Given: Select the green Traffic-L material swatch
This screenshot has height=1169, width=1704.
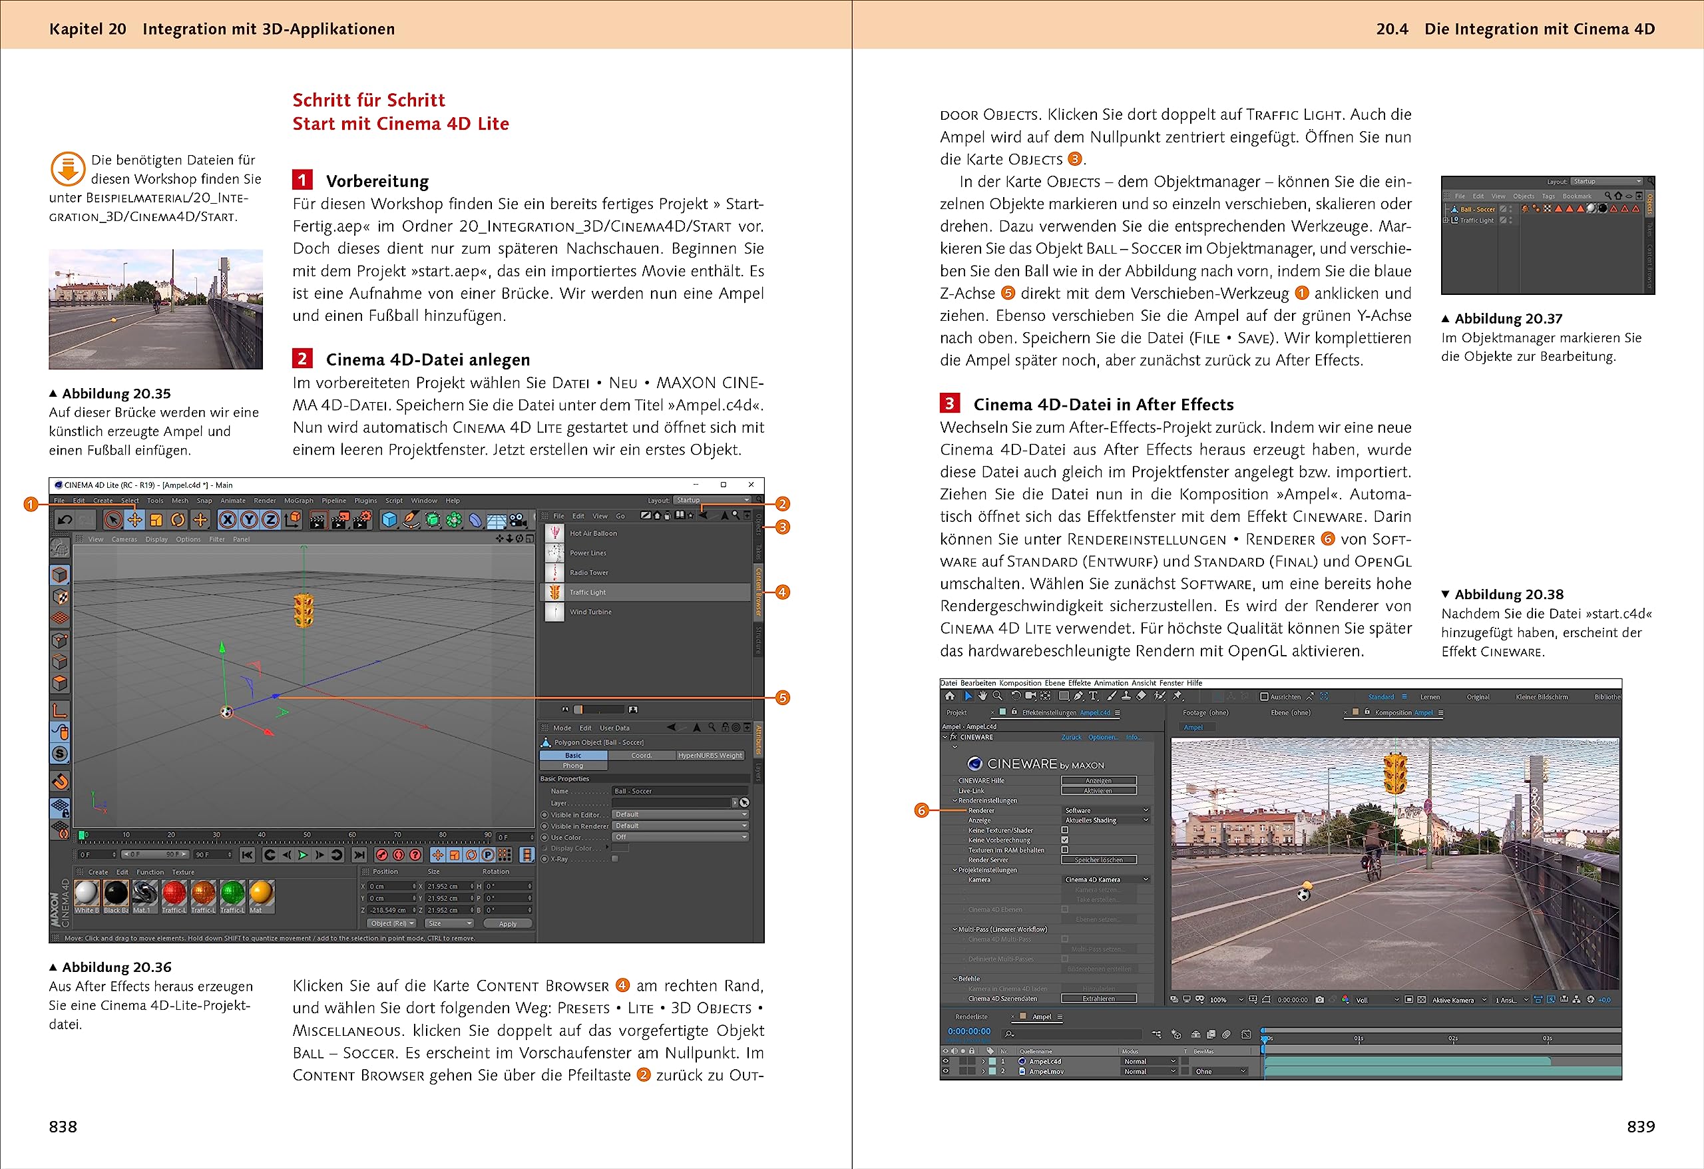Looking at the screenshot, I should click(x=232, y=897).
